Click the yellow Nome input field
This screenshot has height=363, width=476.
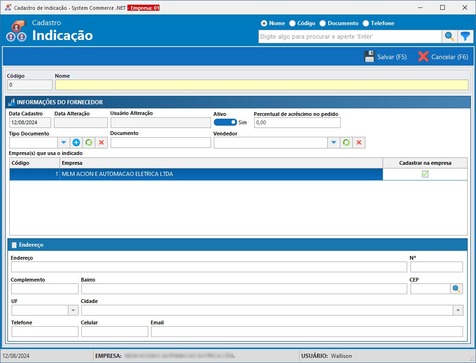(x=262, y=85)
